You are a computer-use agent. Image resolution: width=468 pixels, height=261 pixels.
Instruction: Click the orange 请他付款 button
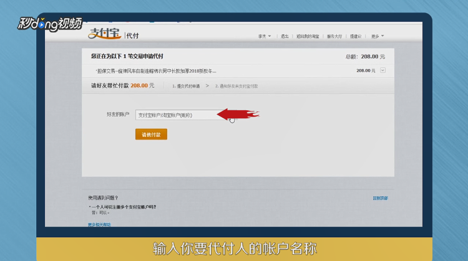(152, 135)
